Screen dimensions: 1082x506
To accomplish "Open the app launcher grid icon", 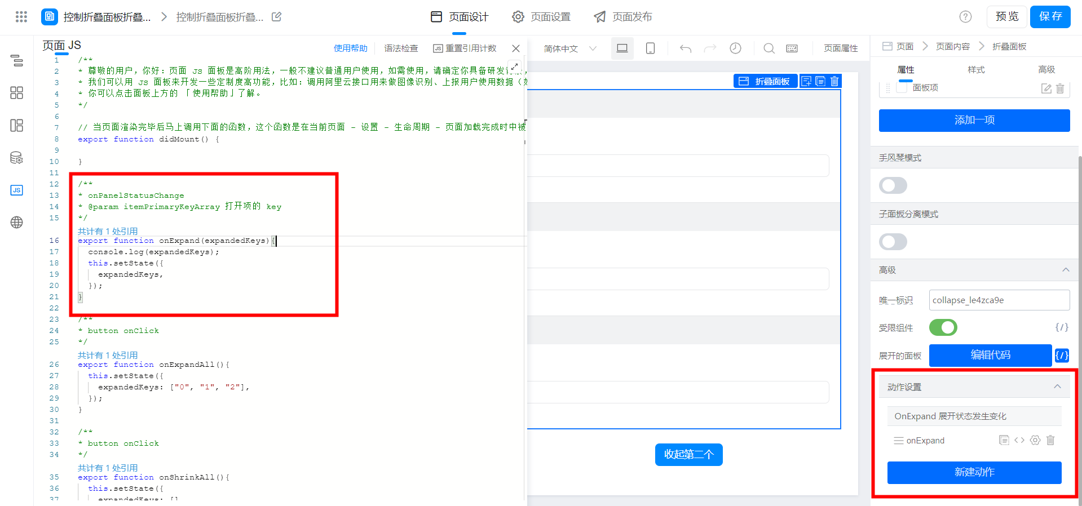I will click(21, 17).
